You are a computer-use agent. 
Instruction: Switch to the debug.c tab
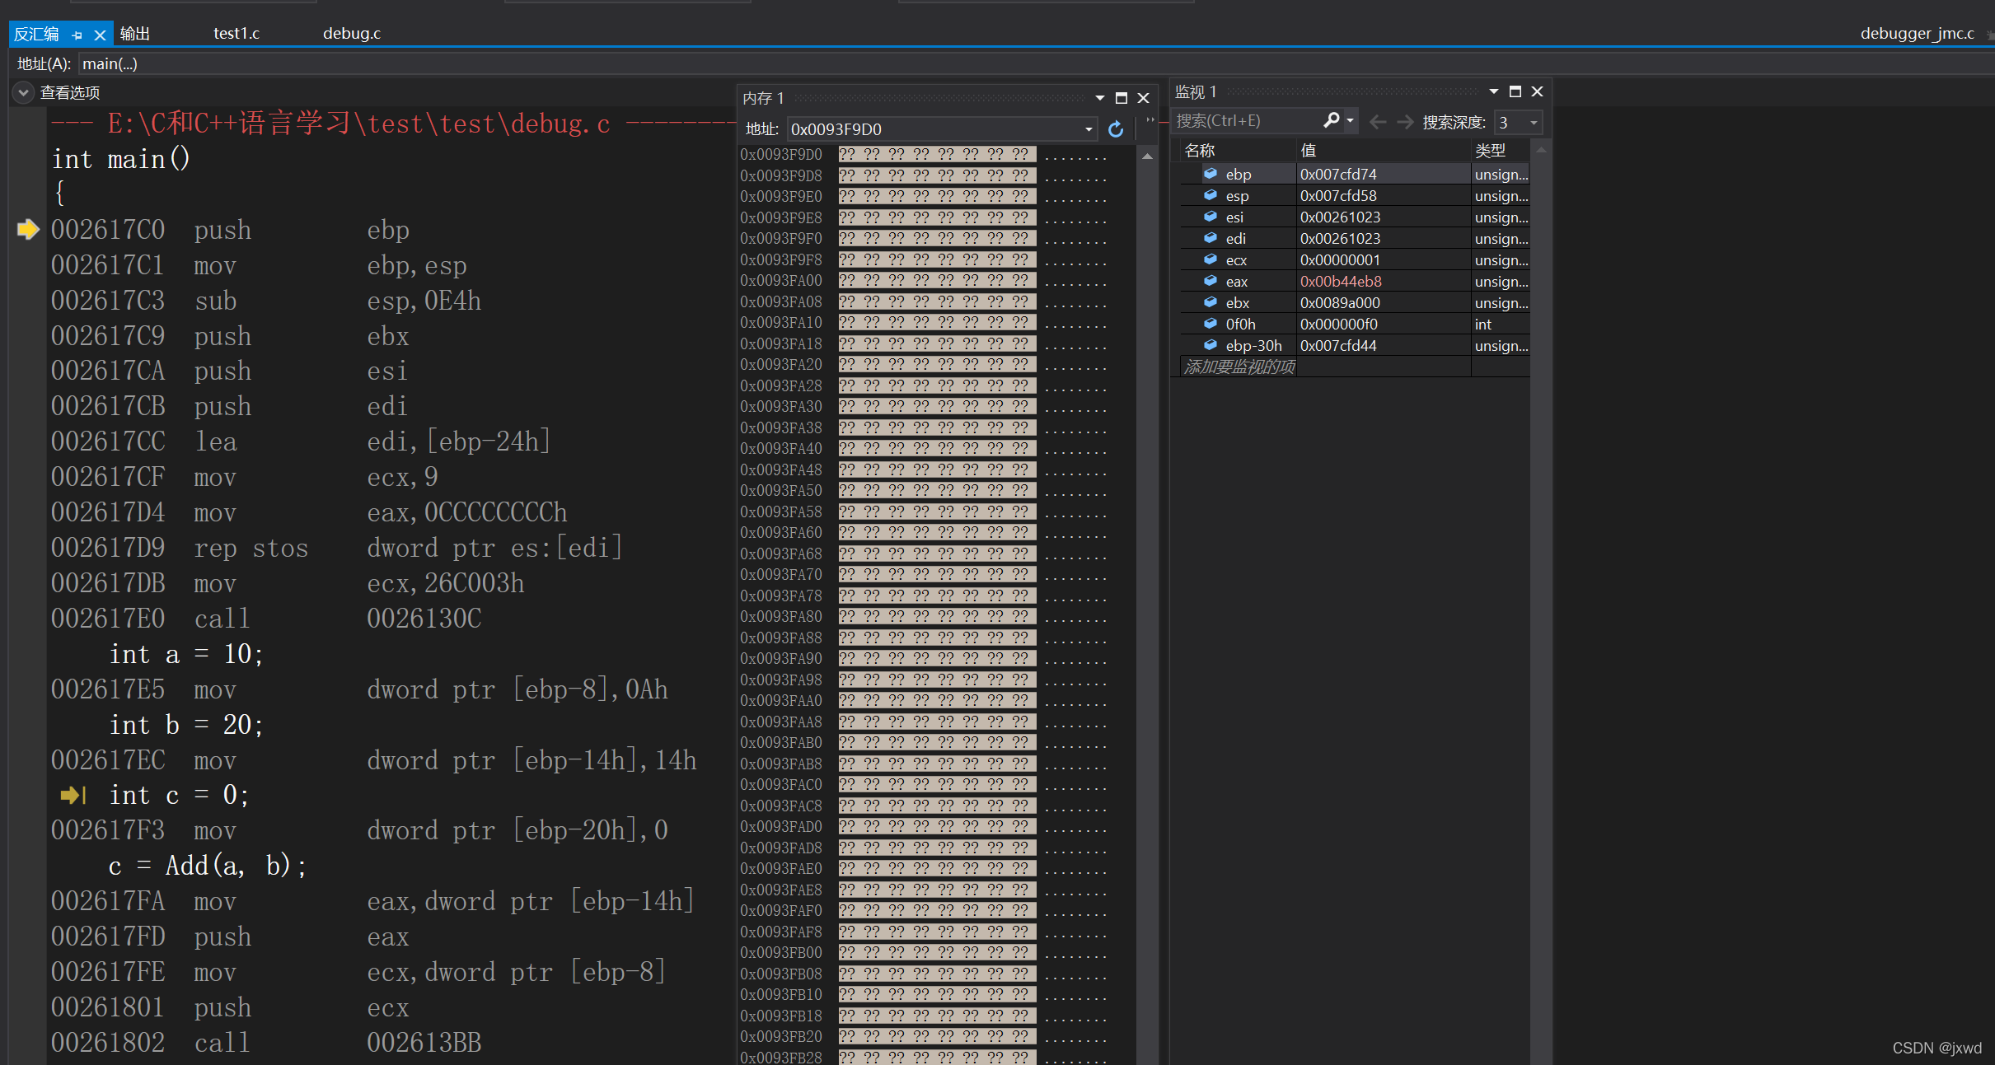352,34
